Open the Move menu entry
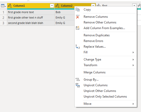The width and height of the screenshot is (141, 112). tap(106, 104)
